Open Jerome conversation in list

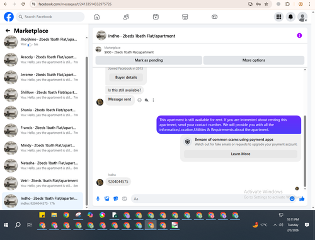point(43,77)
